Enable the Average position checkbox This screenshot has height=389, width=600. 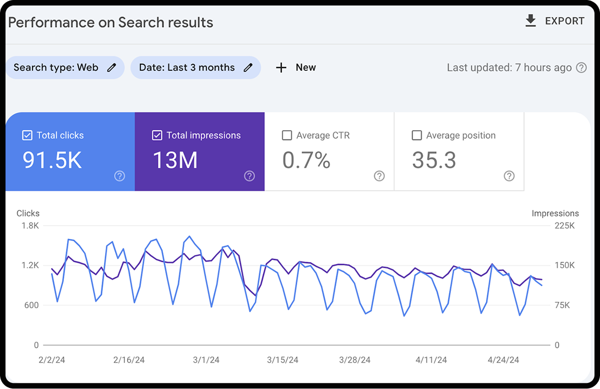tap(417, 135)
